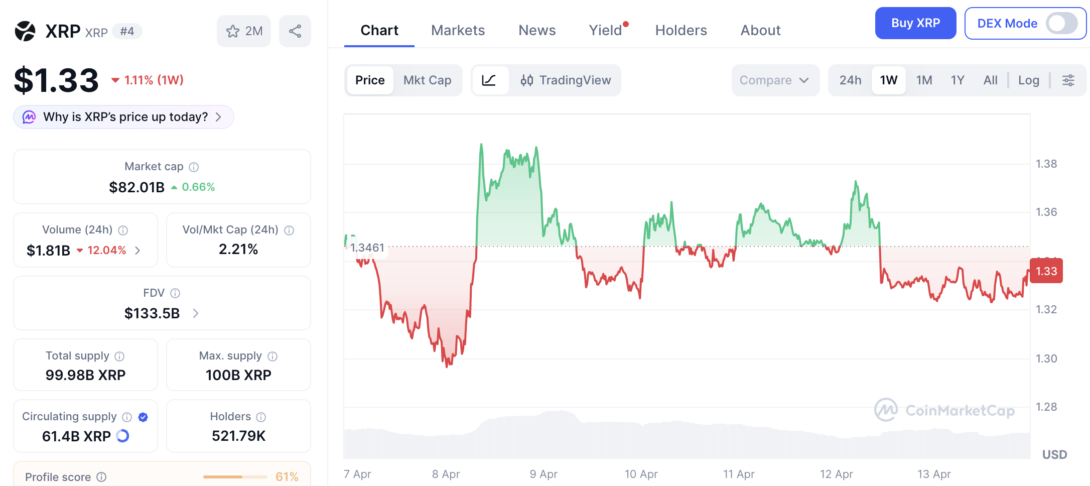Toggle the Log scale option
This screenshot has height=486, width=1090.
(x=1028, y=80)
